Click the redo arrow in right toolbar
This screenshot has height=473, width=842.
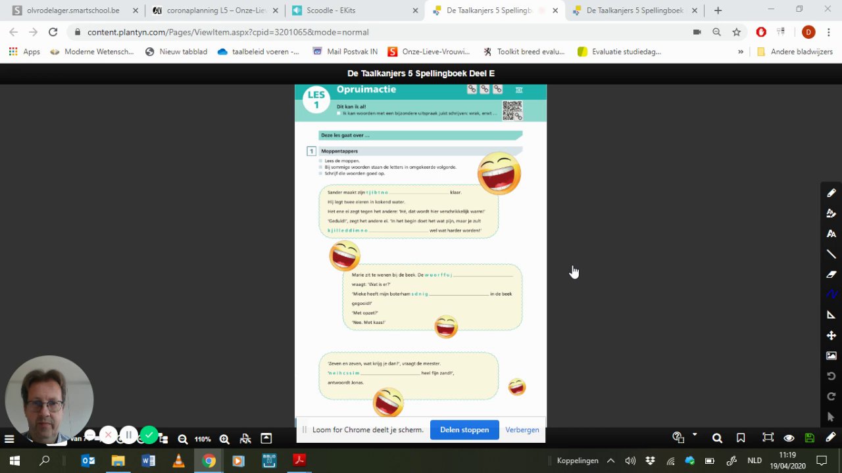tap(831, 396)
